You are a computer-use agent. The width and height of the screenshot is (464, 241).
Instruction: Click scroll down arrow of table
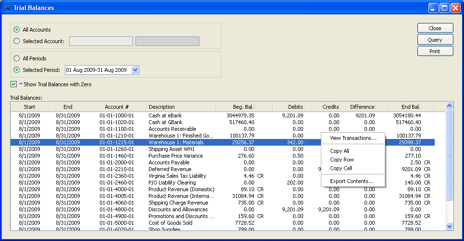(x=450, y=226)
